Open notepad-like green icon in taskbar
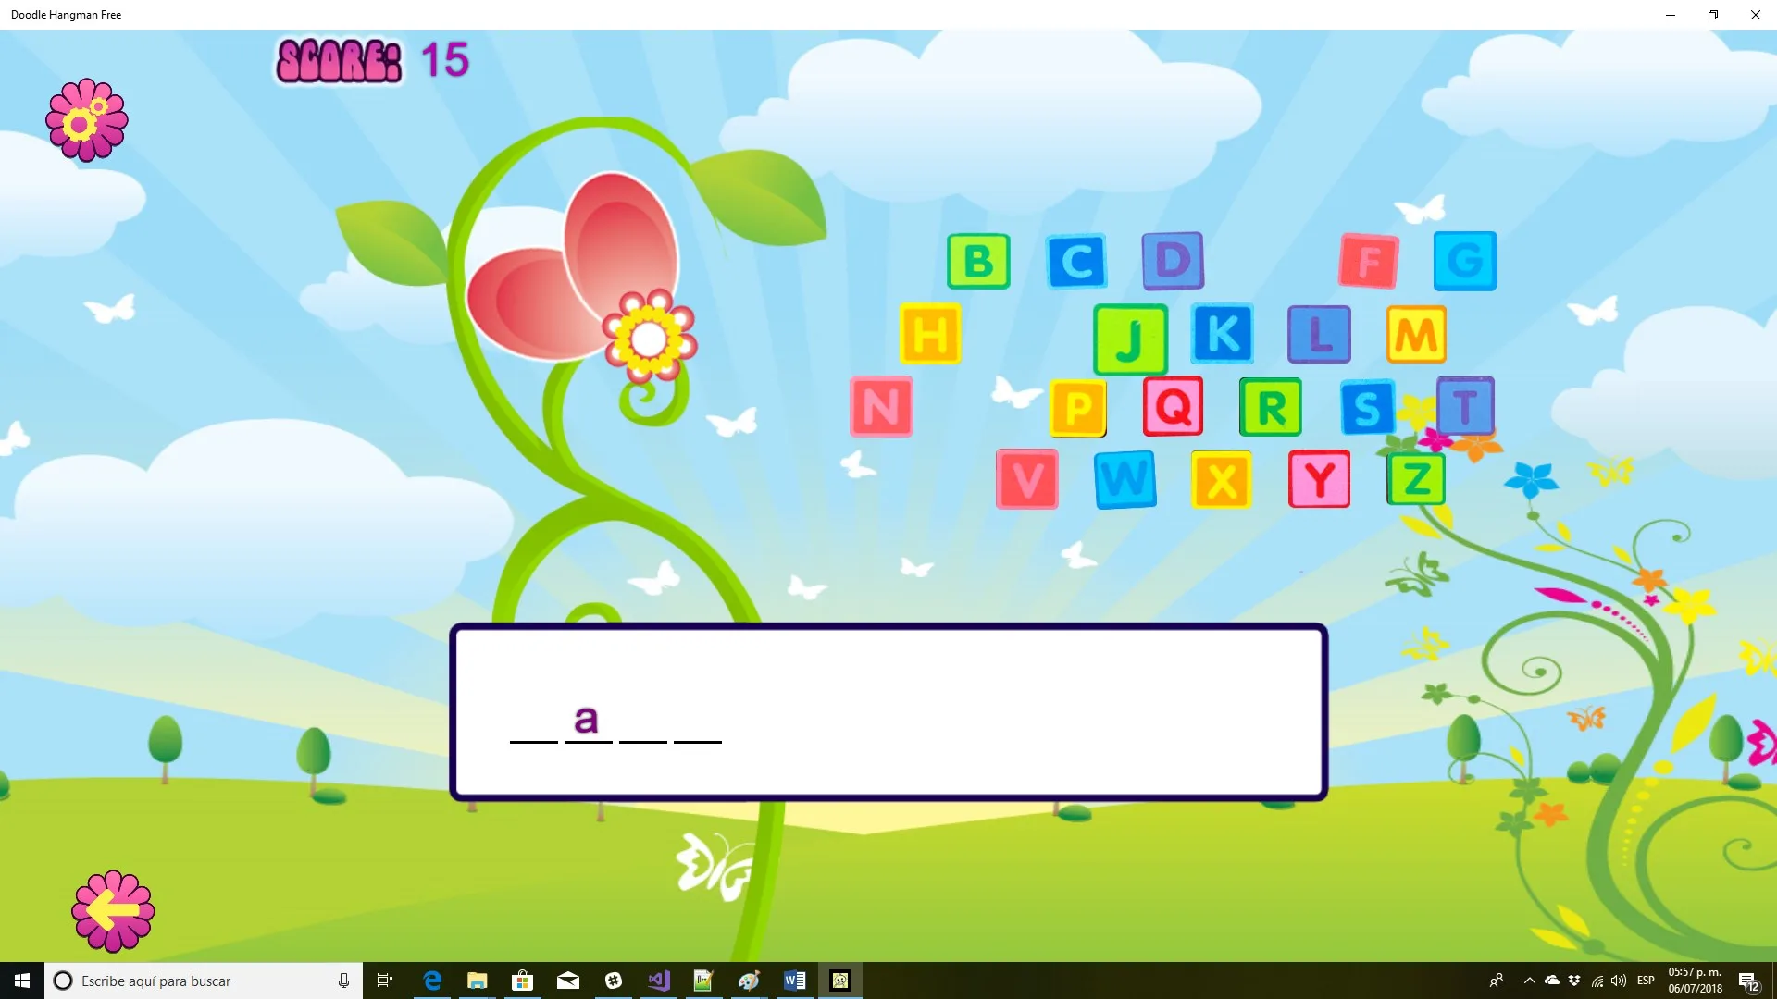 click(x=704, y=980)
